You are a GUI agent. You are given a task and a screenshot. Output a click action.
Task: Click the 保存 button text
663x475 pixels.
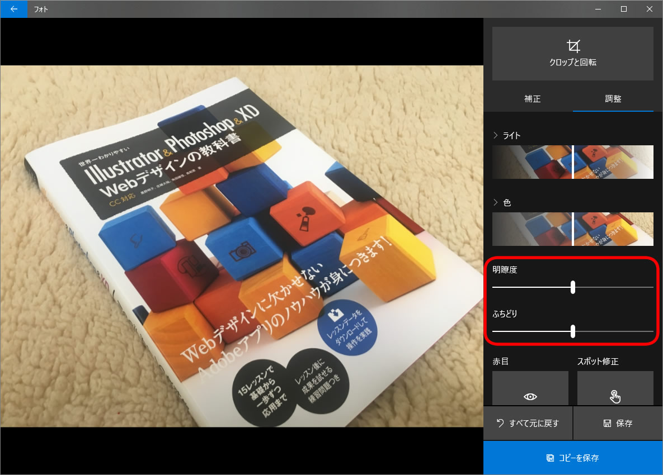624,424
